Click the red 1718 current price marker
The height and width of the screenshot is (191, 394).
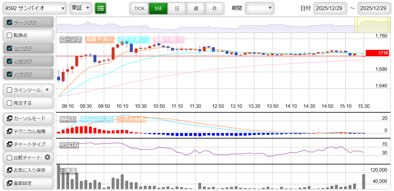377,53
